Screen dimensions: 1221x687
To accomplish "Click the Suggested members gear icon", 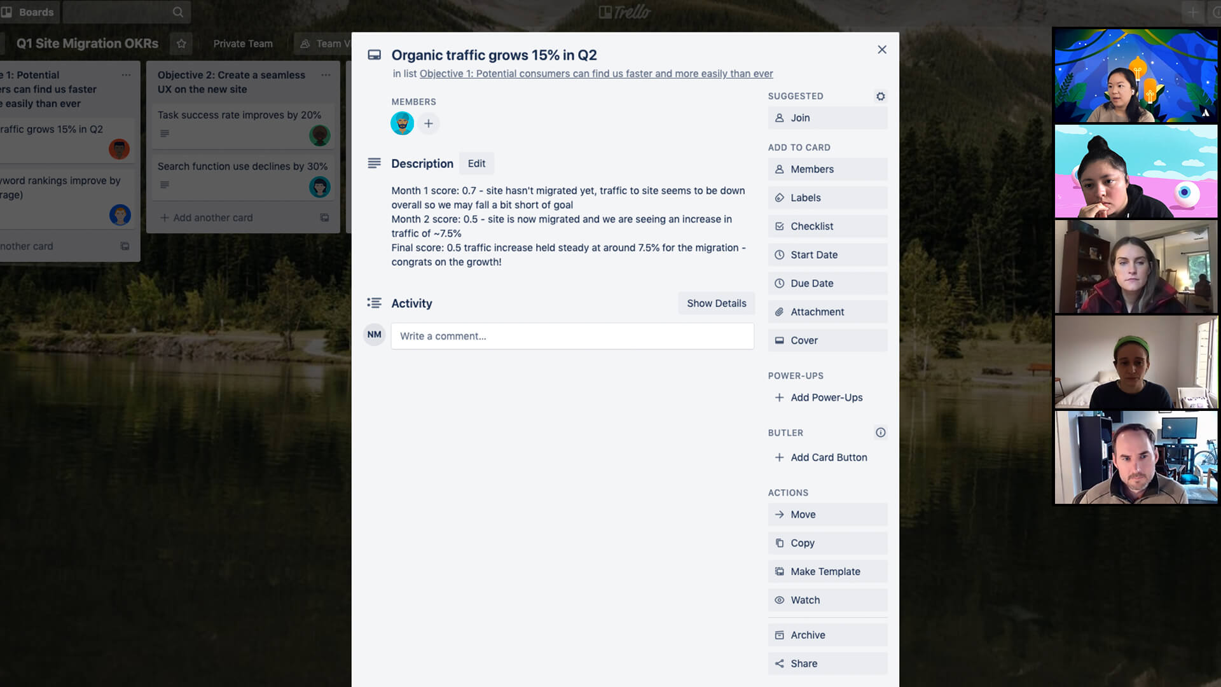I will coord(881,95).
